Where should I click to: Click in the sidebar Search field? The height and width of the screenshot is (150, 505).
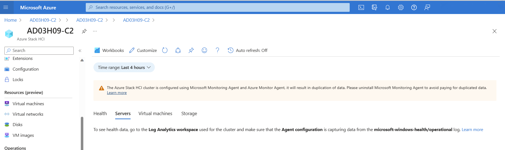39,51
